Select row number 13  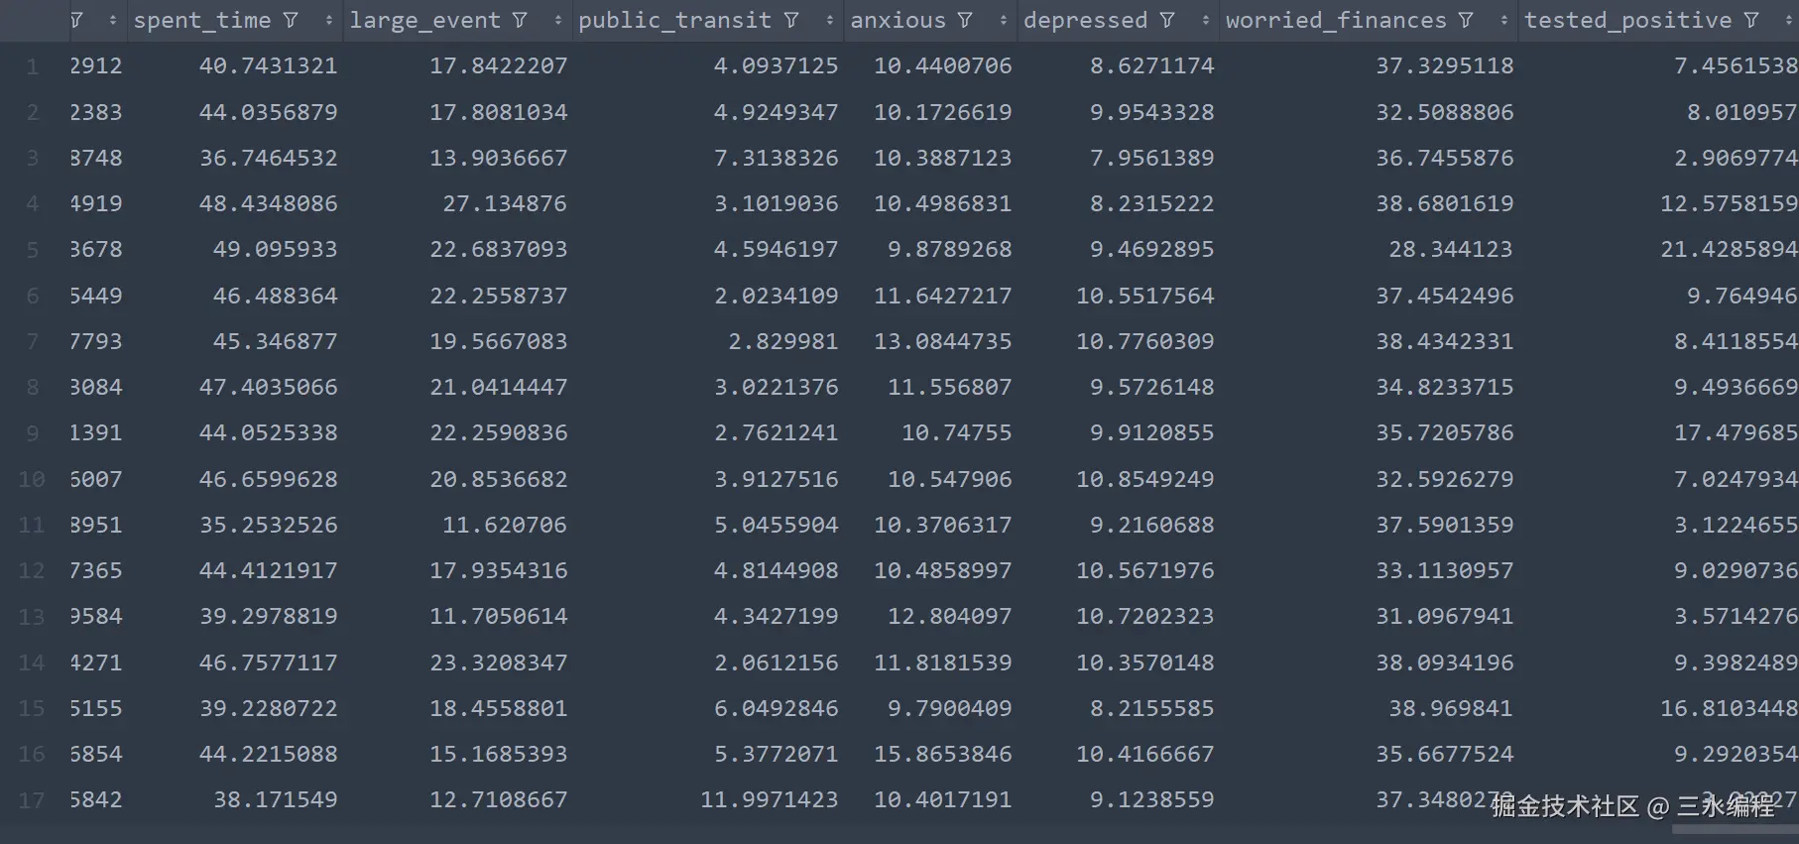pos(32,616)
